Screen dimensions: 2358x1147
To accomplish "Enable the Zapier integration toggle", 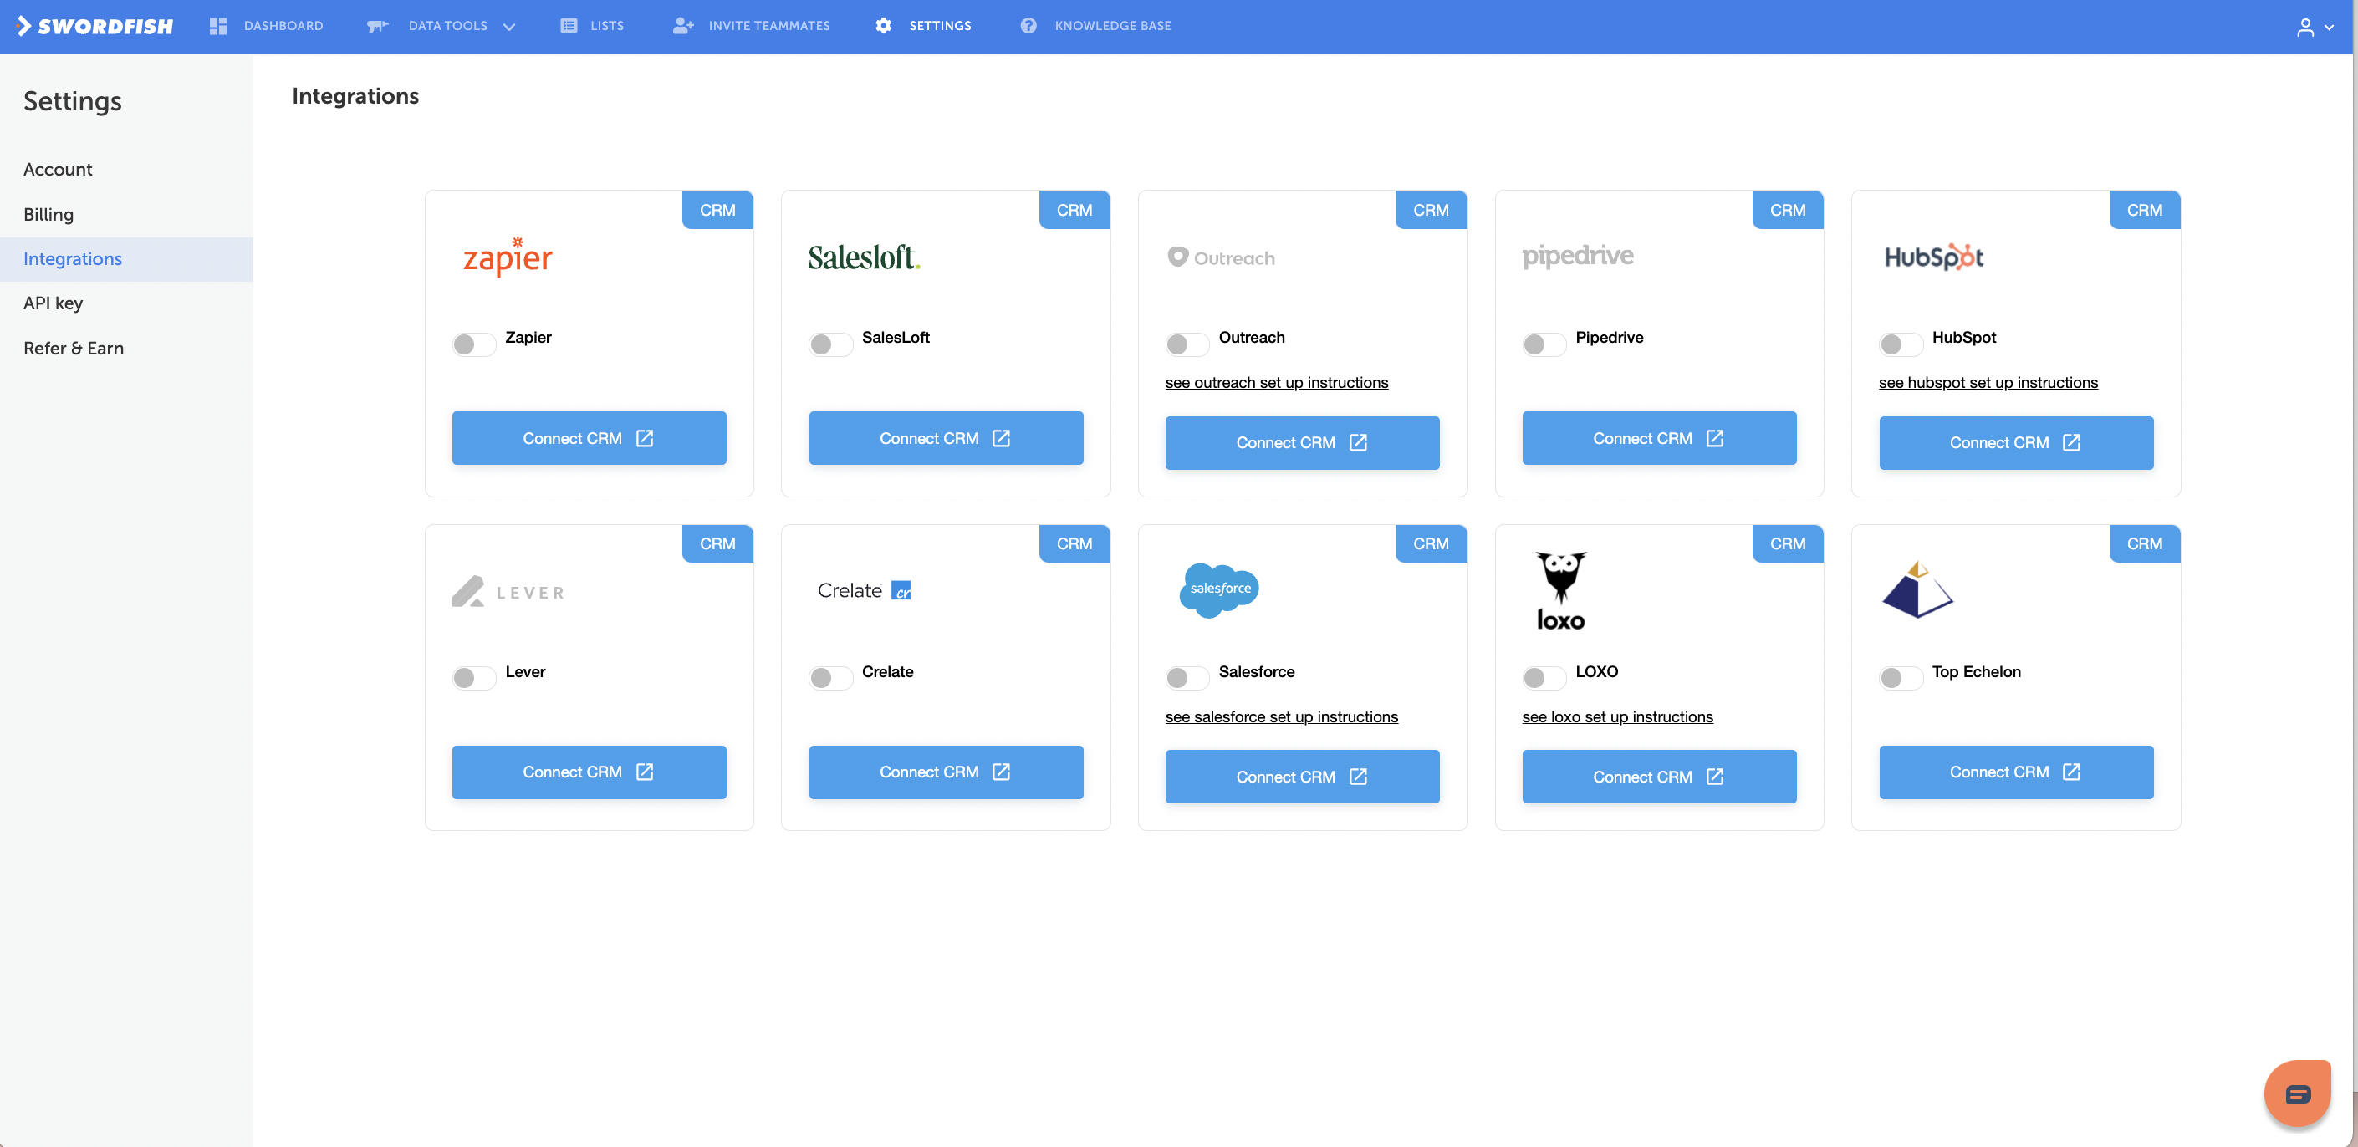I will 472,344.
